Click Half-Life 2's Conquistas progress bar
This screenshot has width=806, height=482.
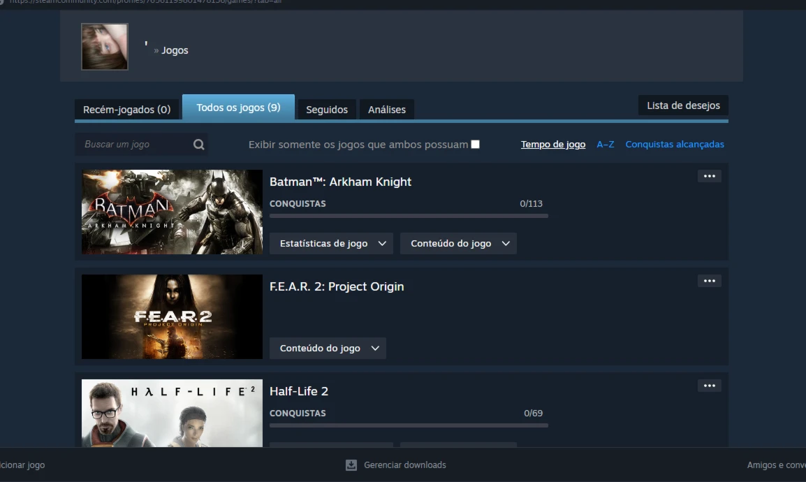tap(409, 425)
